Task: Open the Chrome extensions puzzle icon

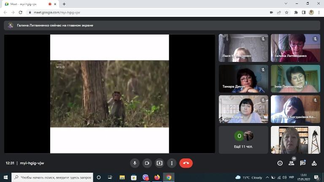Action: pyautogui.click(x=296, y=12)
